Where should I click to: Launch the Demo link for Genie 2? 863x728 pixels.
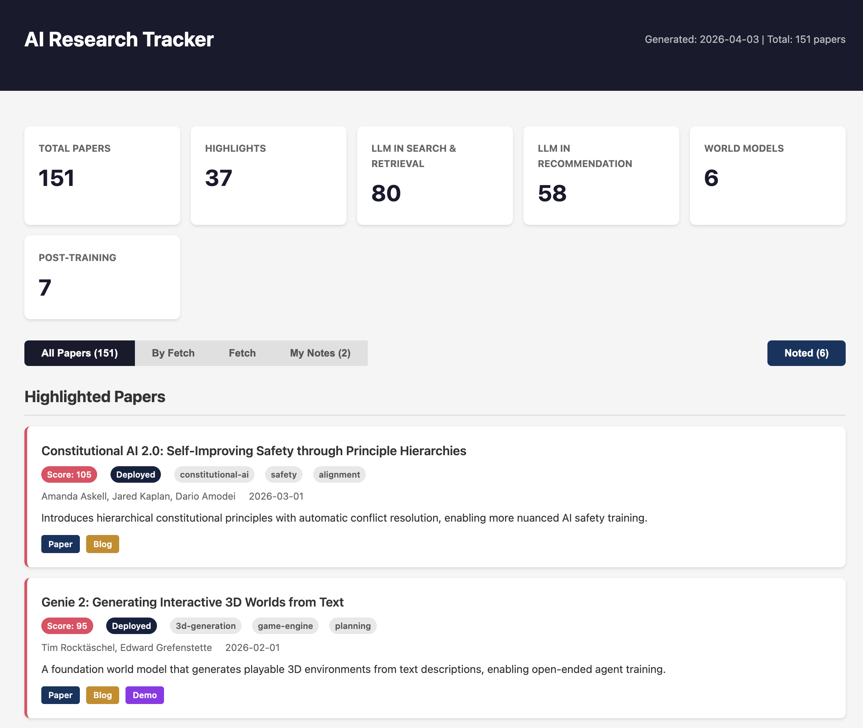[x=144, y=695]
